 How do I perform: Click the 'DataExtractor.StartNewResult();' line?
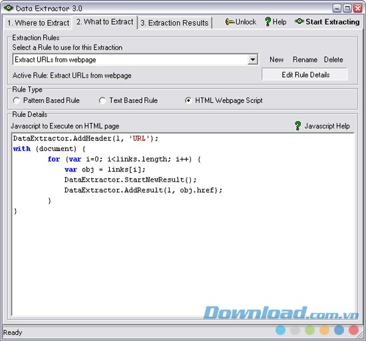pos(130,179)
